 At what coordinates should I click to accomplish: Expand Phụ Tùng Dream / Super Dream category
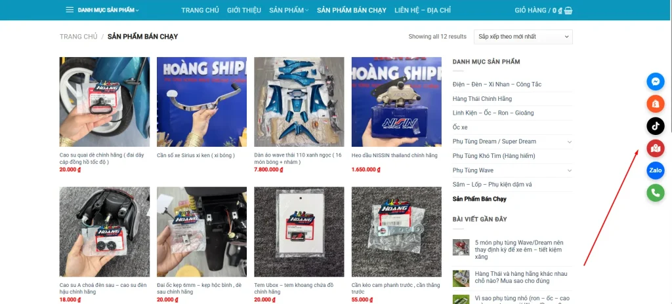click(569, 142)
